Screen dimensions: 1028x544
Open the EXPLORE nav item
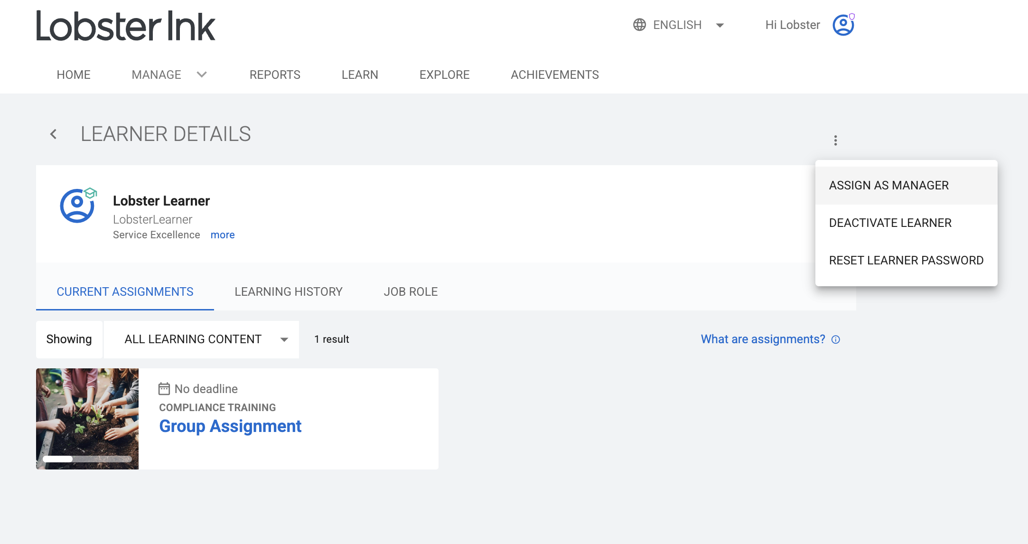pos(444,75)
